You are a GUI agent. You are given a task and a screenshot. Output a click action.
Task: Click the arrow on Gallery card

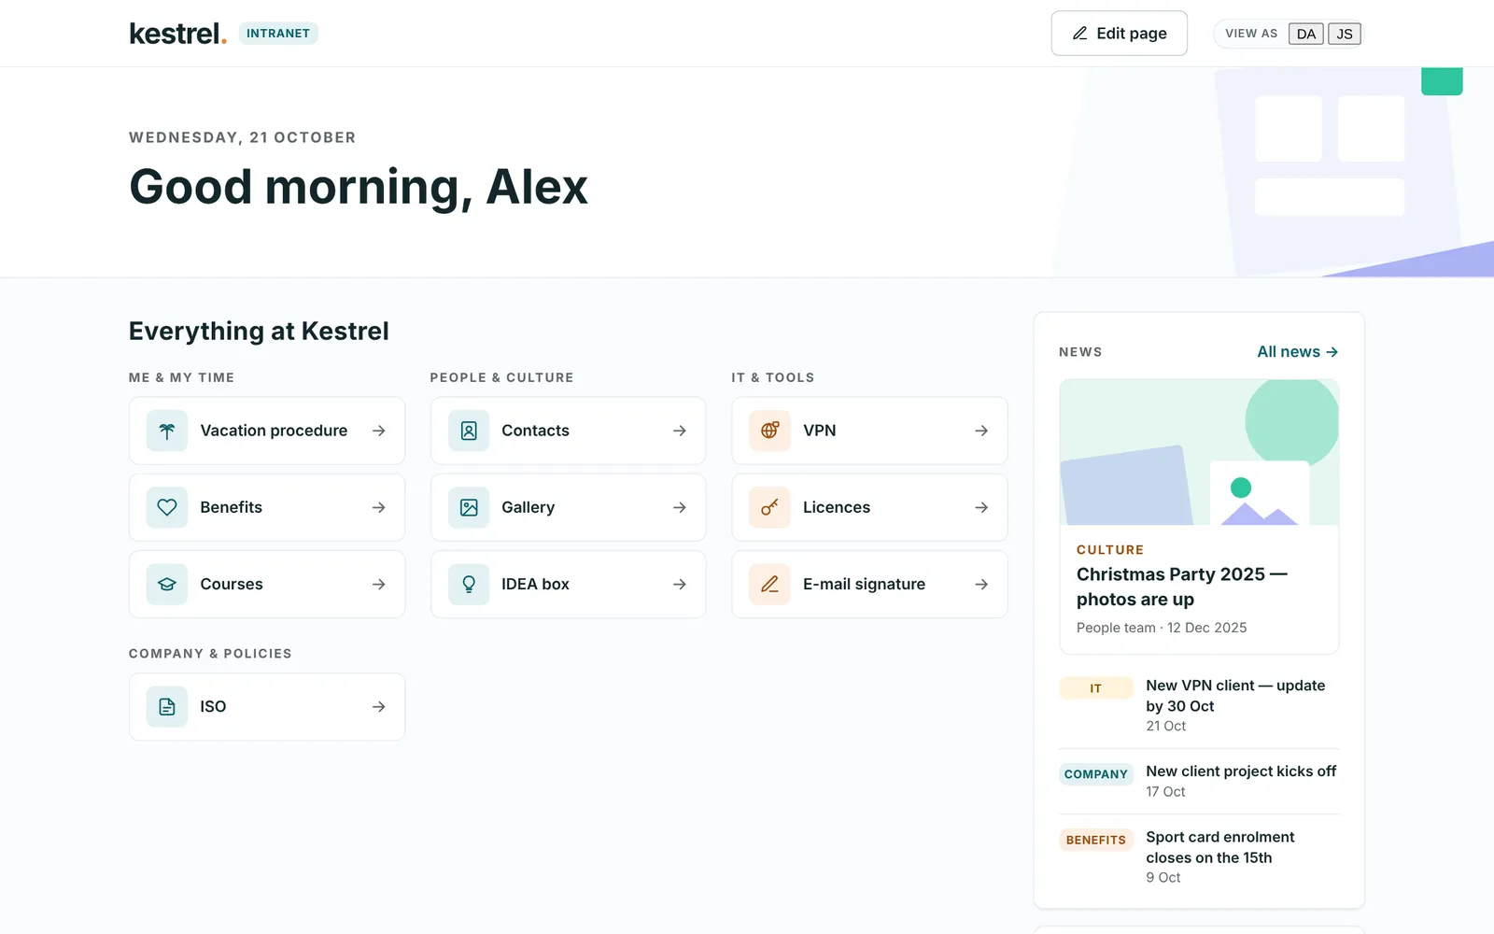(x=680, y=507)
